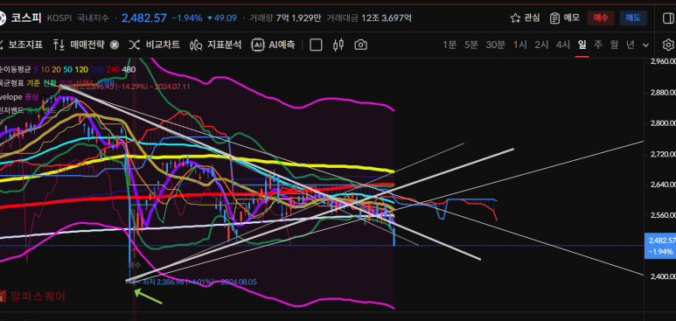Image resolution: width=676 pixels, height=321 pixels.
Task: Open the 매매전략 trading strategy tool
Action: click(x=79, y=45)
